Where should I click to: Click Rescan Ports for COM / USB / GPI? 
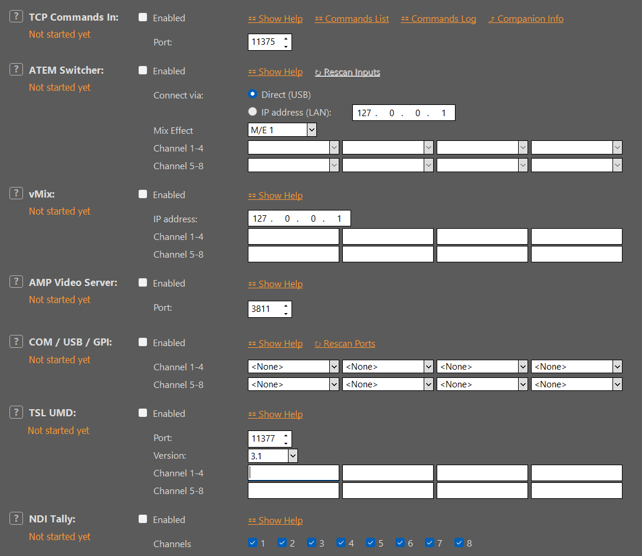[x=345, y=344]
